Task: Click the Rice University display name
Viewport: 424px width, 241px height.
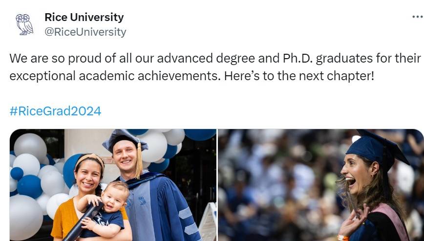Action: [84, 17]
